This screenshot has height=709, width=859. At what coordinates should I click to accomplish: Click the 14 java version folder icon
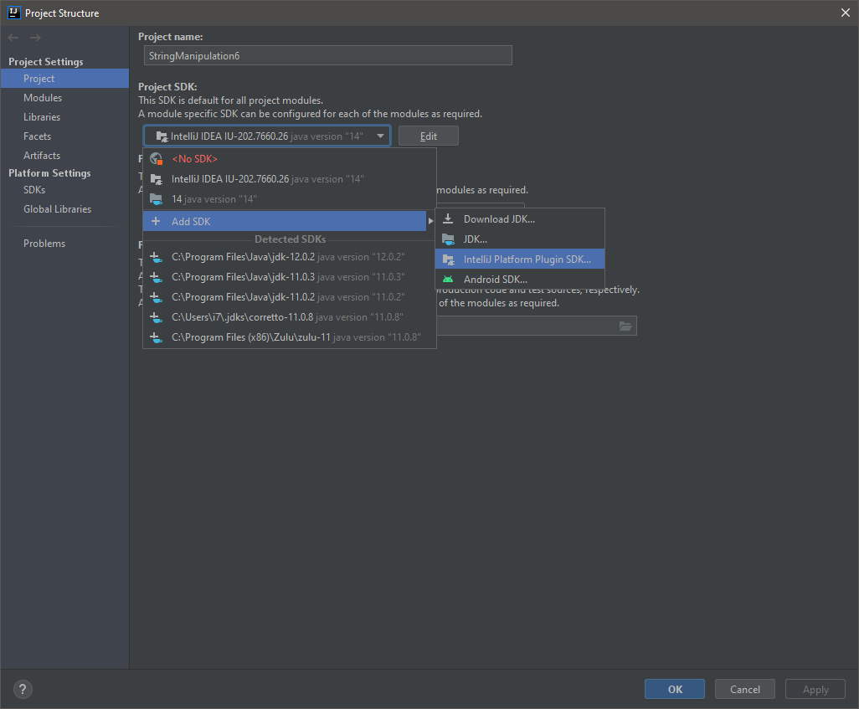click(x=156, y=199)
